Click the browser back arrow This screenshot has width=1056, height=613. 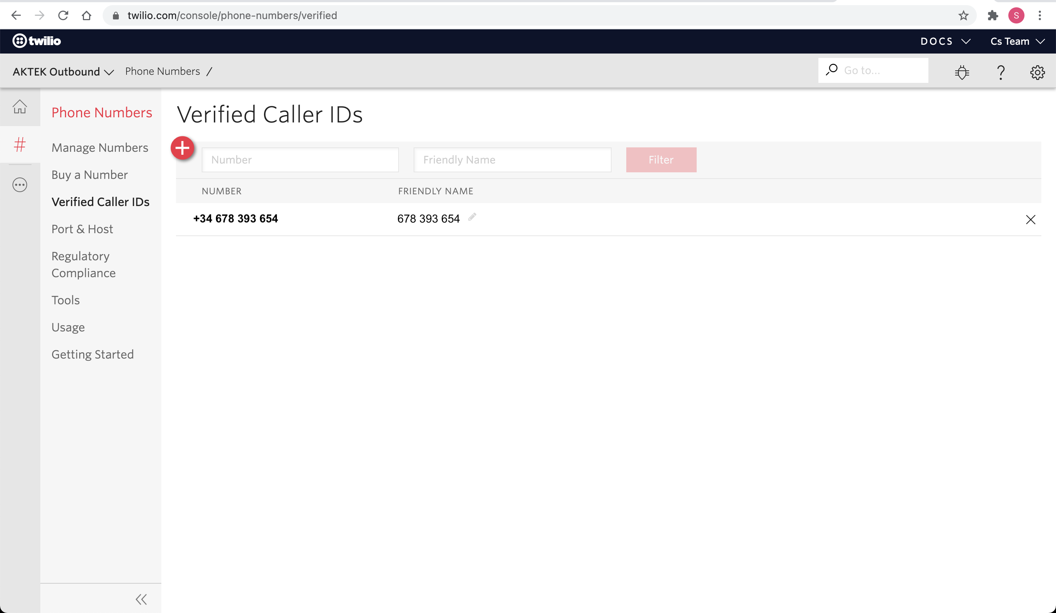point(16,15)
